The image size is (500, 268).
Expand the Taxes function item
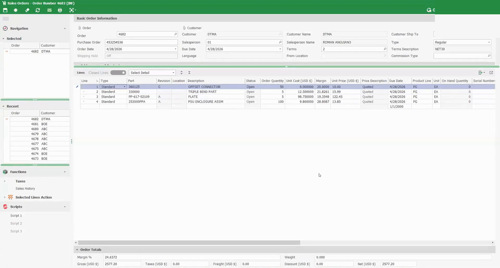click(x=5, y=181)
